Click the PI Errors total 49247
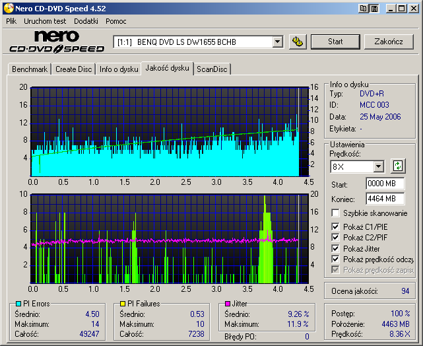This screenshot has height=346, width=423. point(89,334)
